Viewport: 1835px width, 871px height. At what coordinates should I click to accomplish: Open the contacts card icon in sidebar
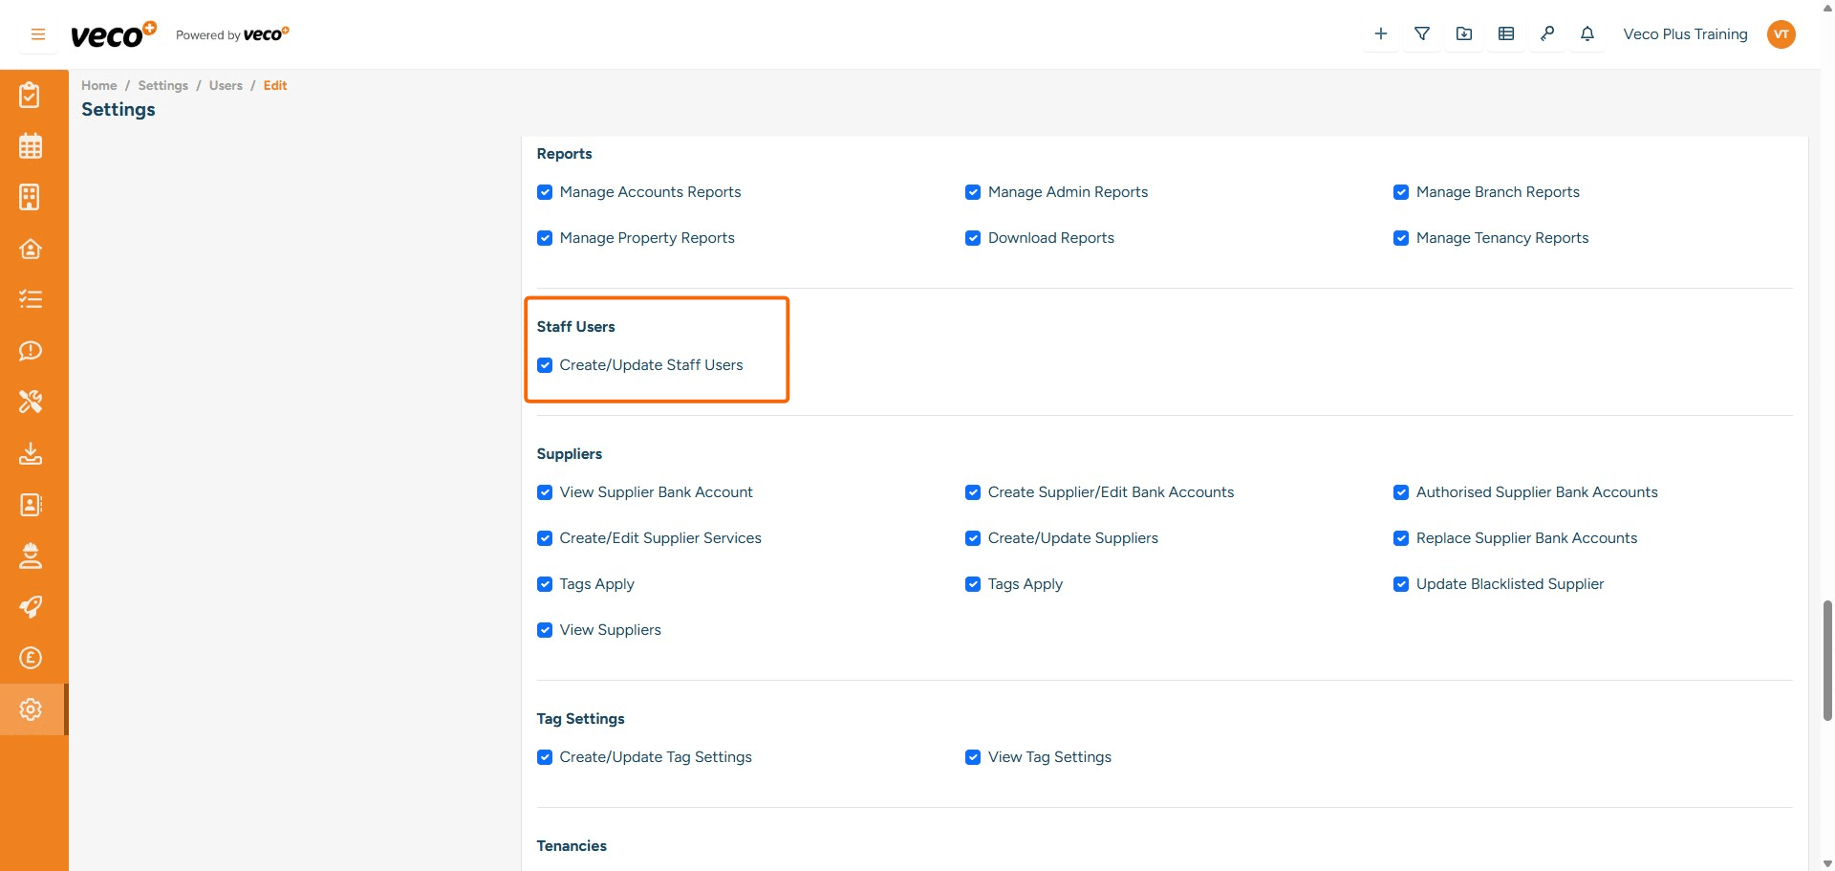31,505
